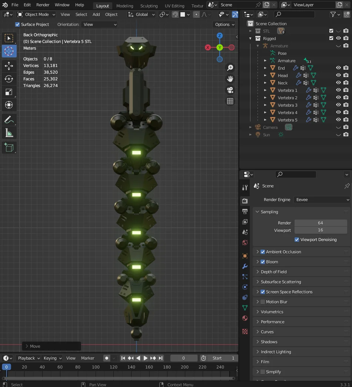The width and height of the screenshot is (352, 387).
Task: Hide the Armature in the outliner
Action: point(338,46)
